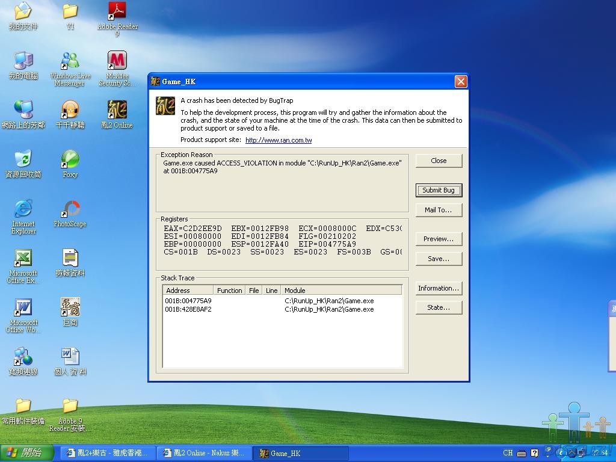
Task: Click the Line column header
Action: (x=271, y=291)
